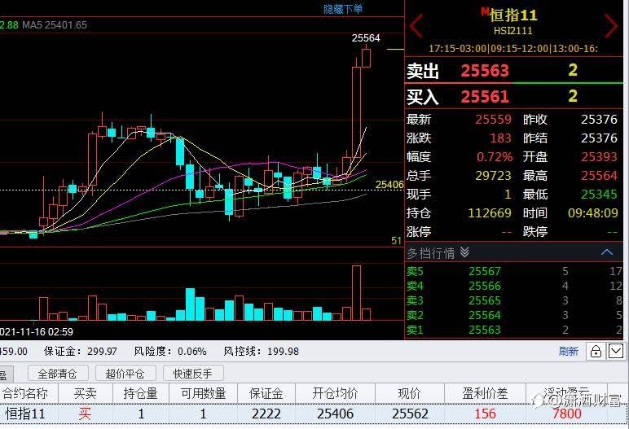Click 超价平仓 button
The width and height of the screenshot is (629, 429).
pyautogui.click(x=125, y=374)
